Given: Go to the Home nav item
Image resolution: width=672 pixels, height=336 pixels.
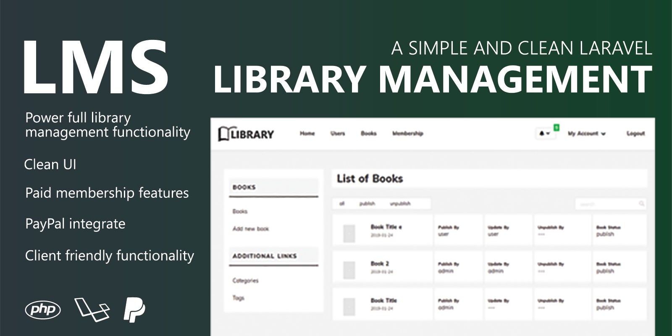Looking at the screenshot, I should click(307, 134).
